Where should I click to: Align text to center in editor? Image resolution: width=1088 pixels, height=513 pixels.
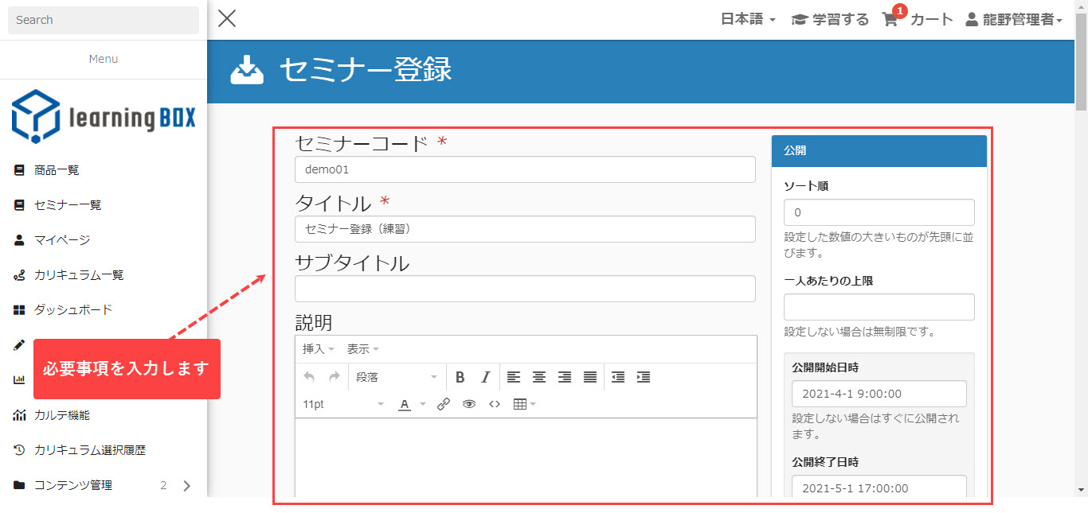tap(539, 377)
